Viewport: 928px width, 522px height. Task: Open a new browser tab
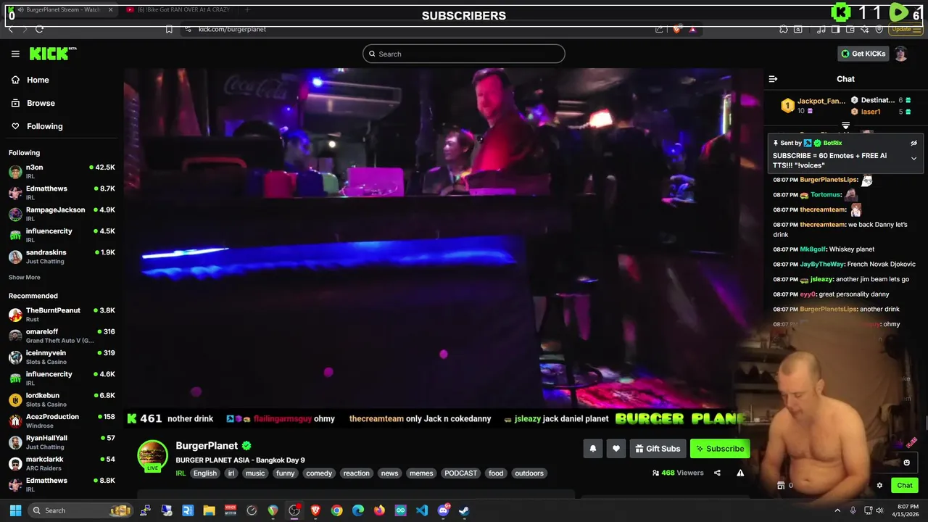tap(247, 9)
